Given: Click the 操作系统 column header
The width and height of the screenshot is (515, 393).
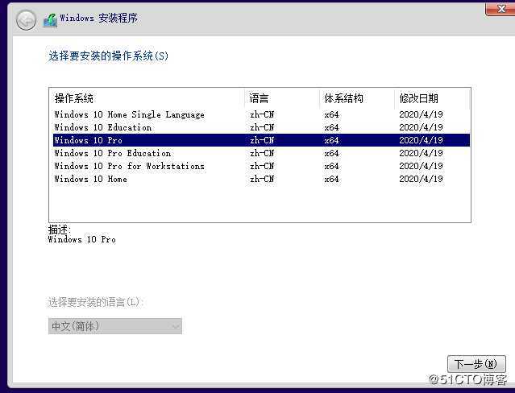Looking at the screenshot, I should (x=147, y=98).
